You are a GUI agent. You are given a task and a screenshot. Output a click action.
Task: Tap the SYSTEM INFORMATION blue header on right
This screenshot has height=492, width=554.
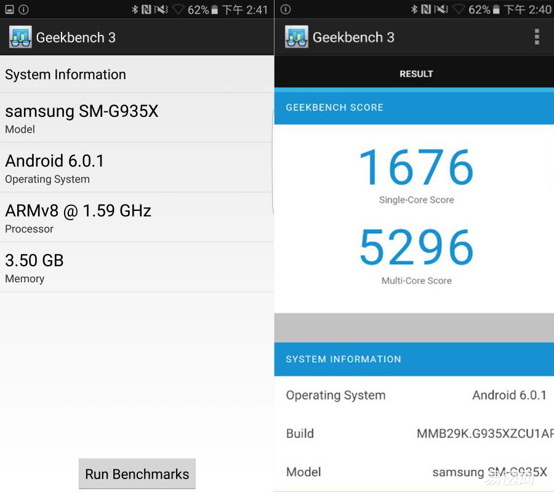414,359
